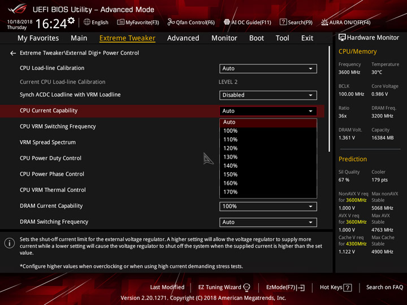This screenshot has height=305, width=407.
Task: Open MyFavorite(F3) list icon
Action: tap(120, 22)
